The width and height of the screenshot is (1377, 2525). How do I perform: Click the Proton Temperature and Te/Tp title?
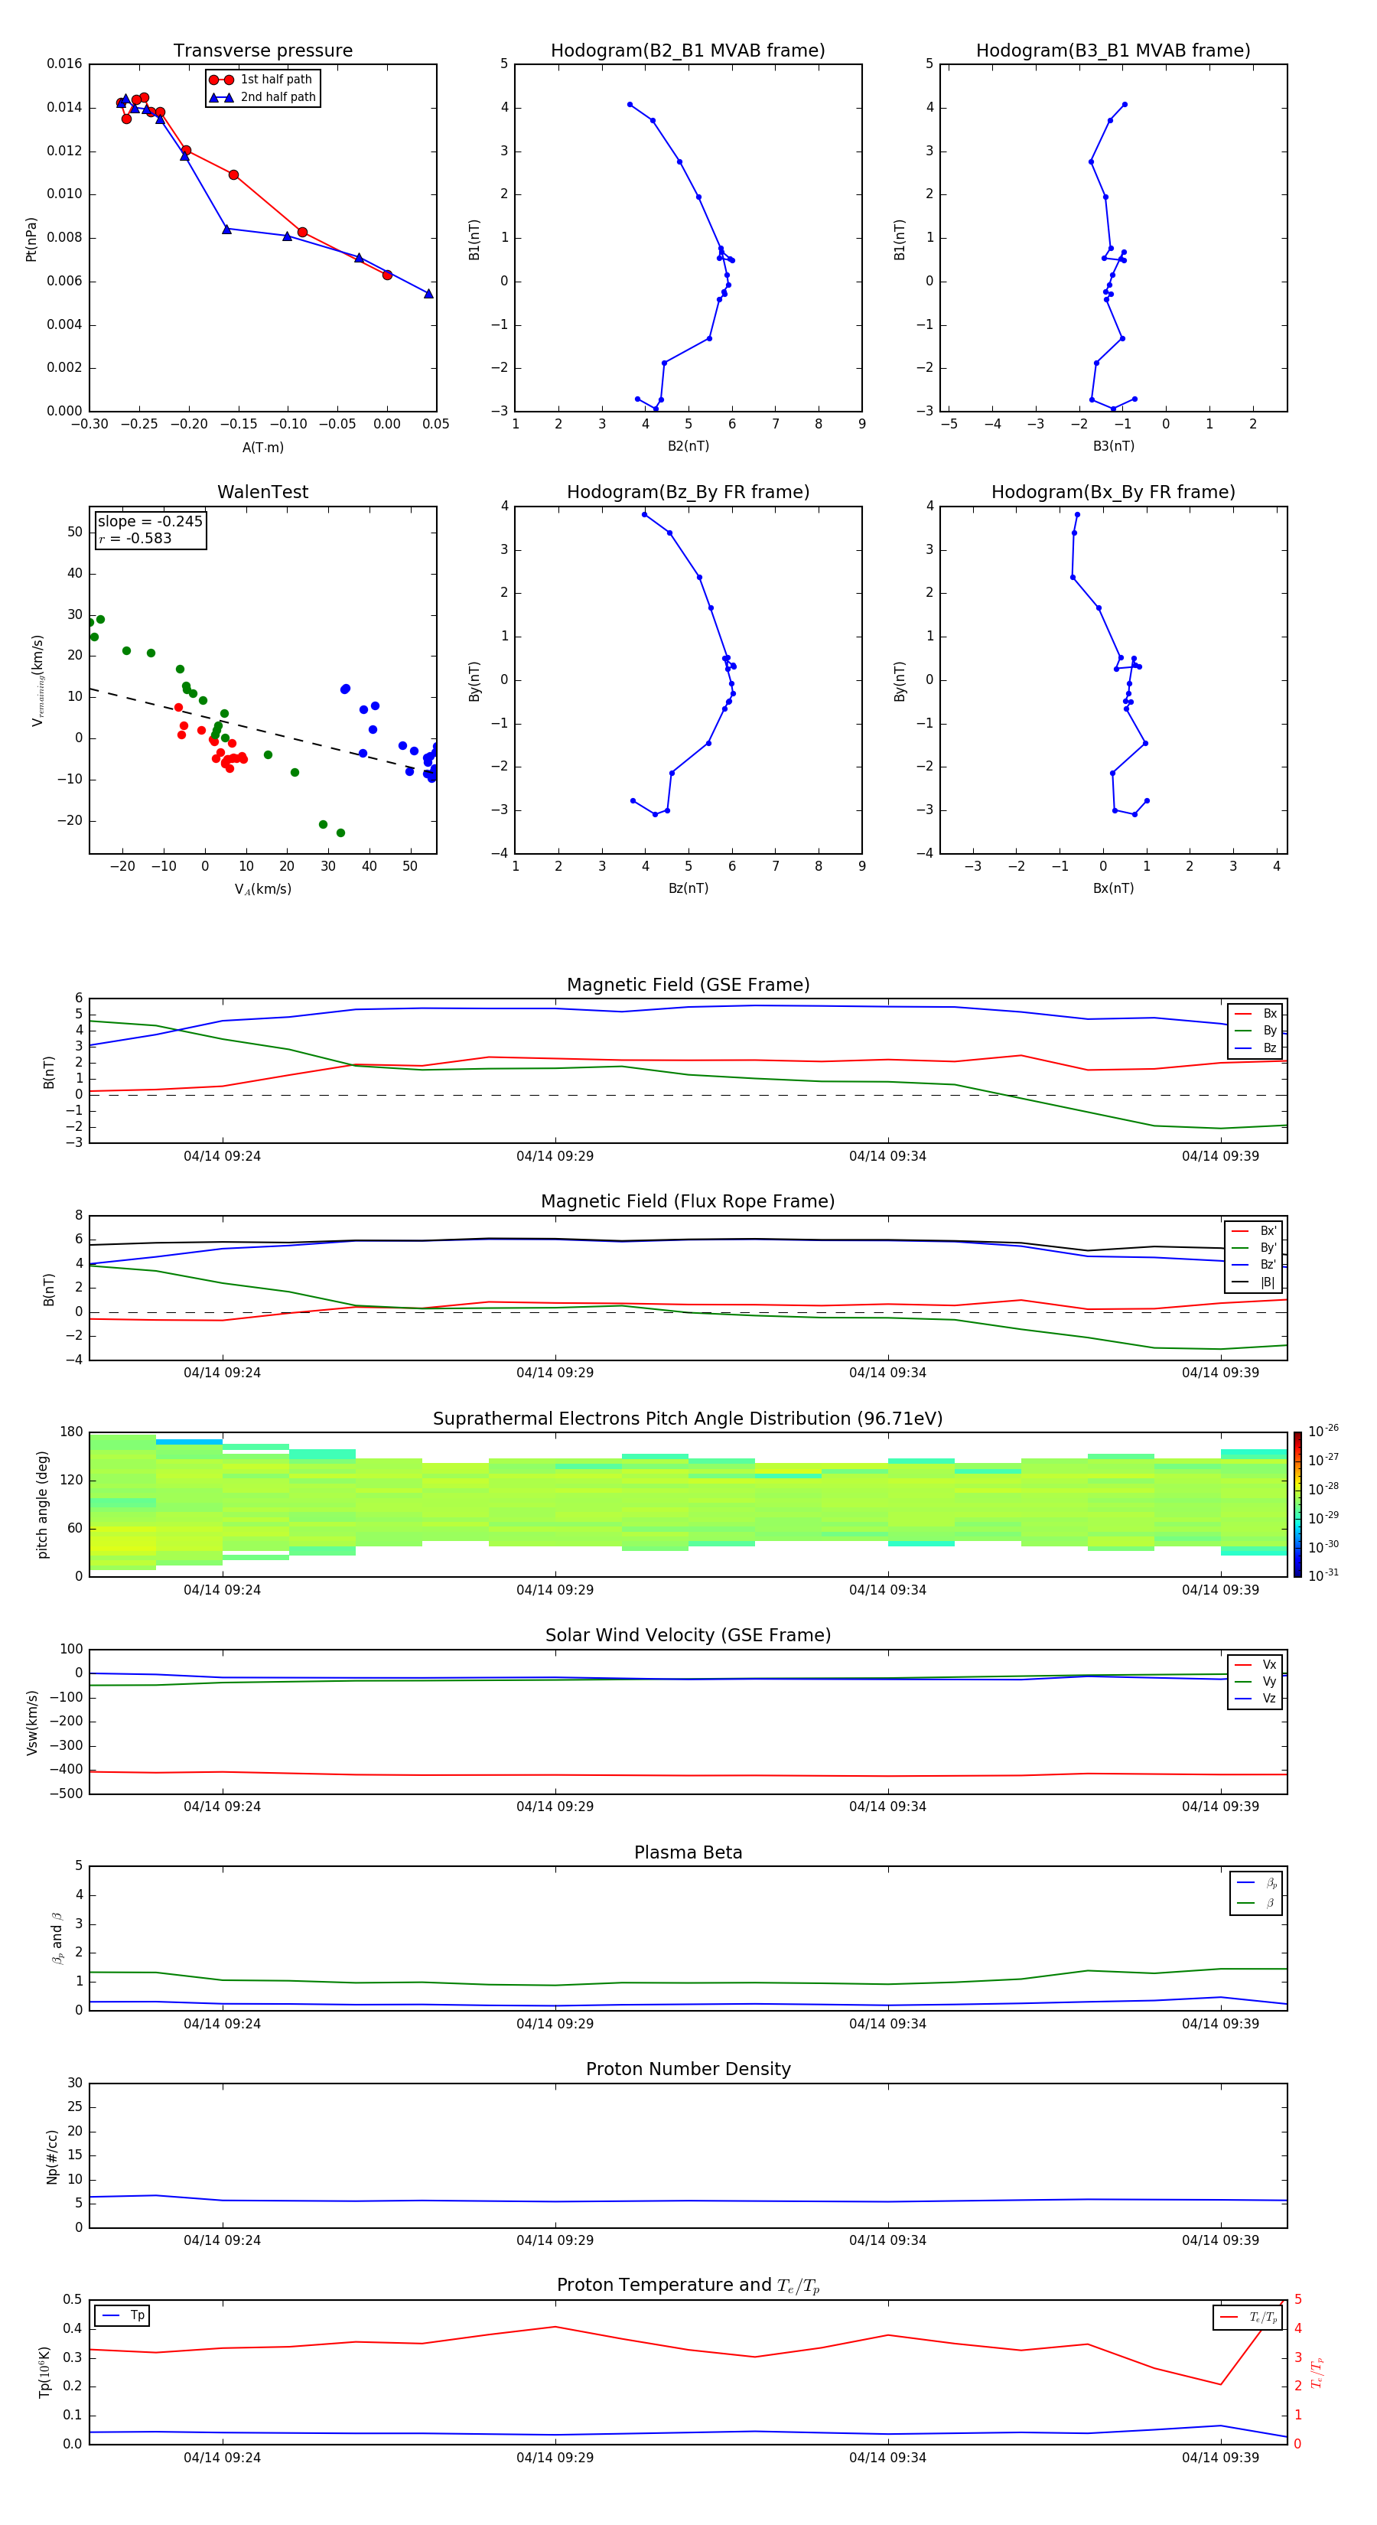pos(688,2286)
